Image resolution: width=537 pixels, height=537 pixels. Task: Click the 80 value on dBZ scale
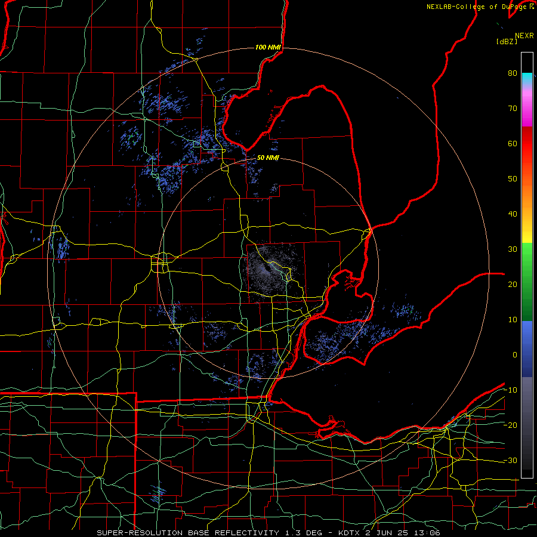513,73
